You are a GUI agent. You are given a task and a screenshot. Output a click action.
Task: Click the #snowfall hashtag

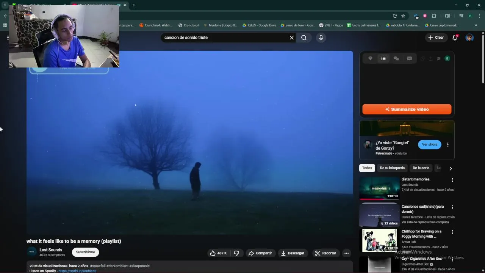[98, 266]
